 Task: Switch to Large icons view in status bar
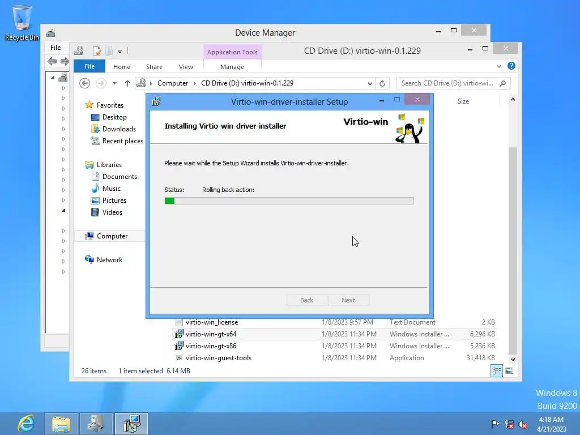click(509, 370)
